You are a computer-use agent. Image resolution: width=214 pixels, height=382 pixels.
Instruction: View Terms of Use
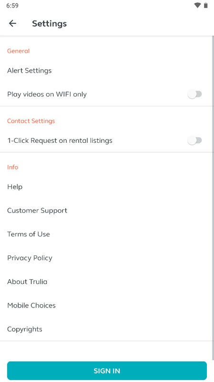coord(106,234)
